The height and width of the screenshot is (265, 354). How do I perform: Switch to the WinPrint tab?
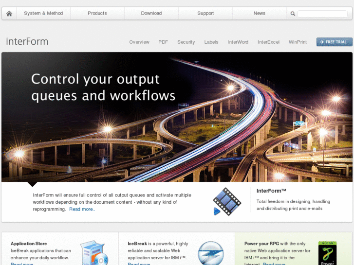[298, 42]
